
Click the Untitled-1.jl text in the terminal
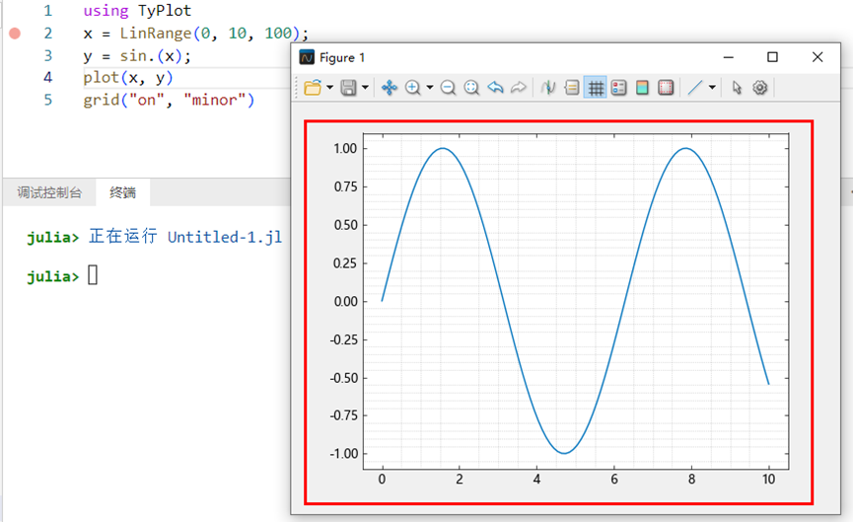(225, 238)
